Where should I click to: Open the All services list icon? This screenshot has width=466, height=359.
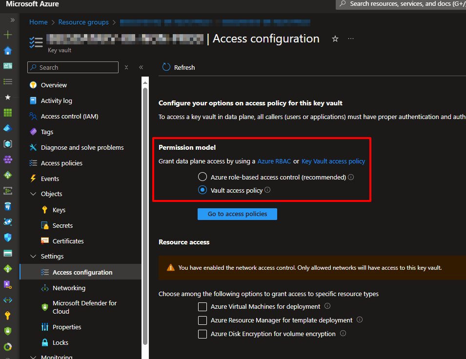pyautogui.click(x=8, y=81)
